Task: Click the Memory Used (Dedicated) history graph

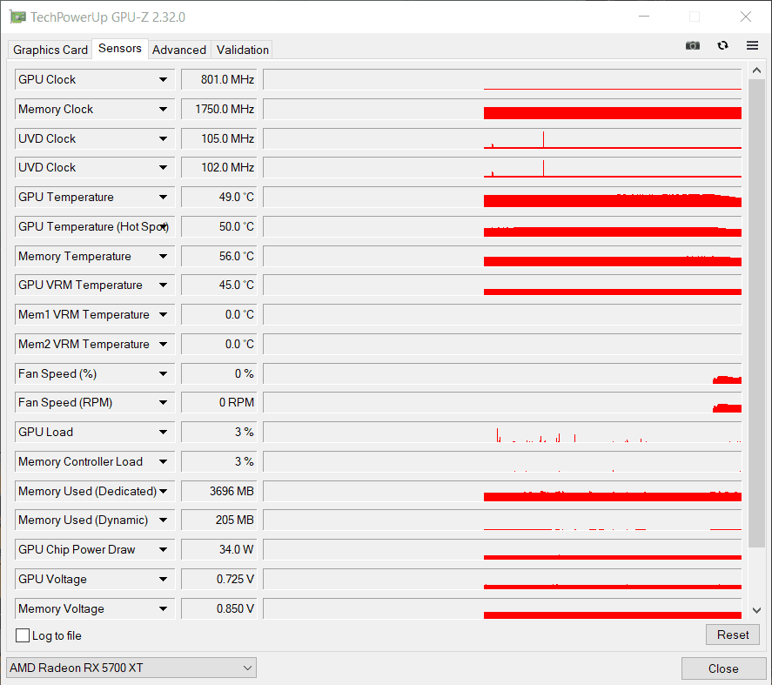Action: [x=502, y=491]
